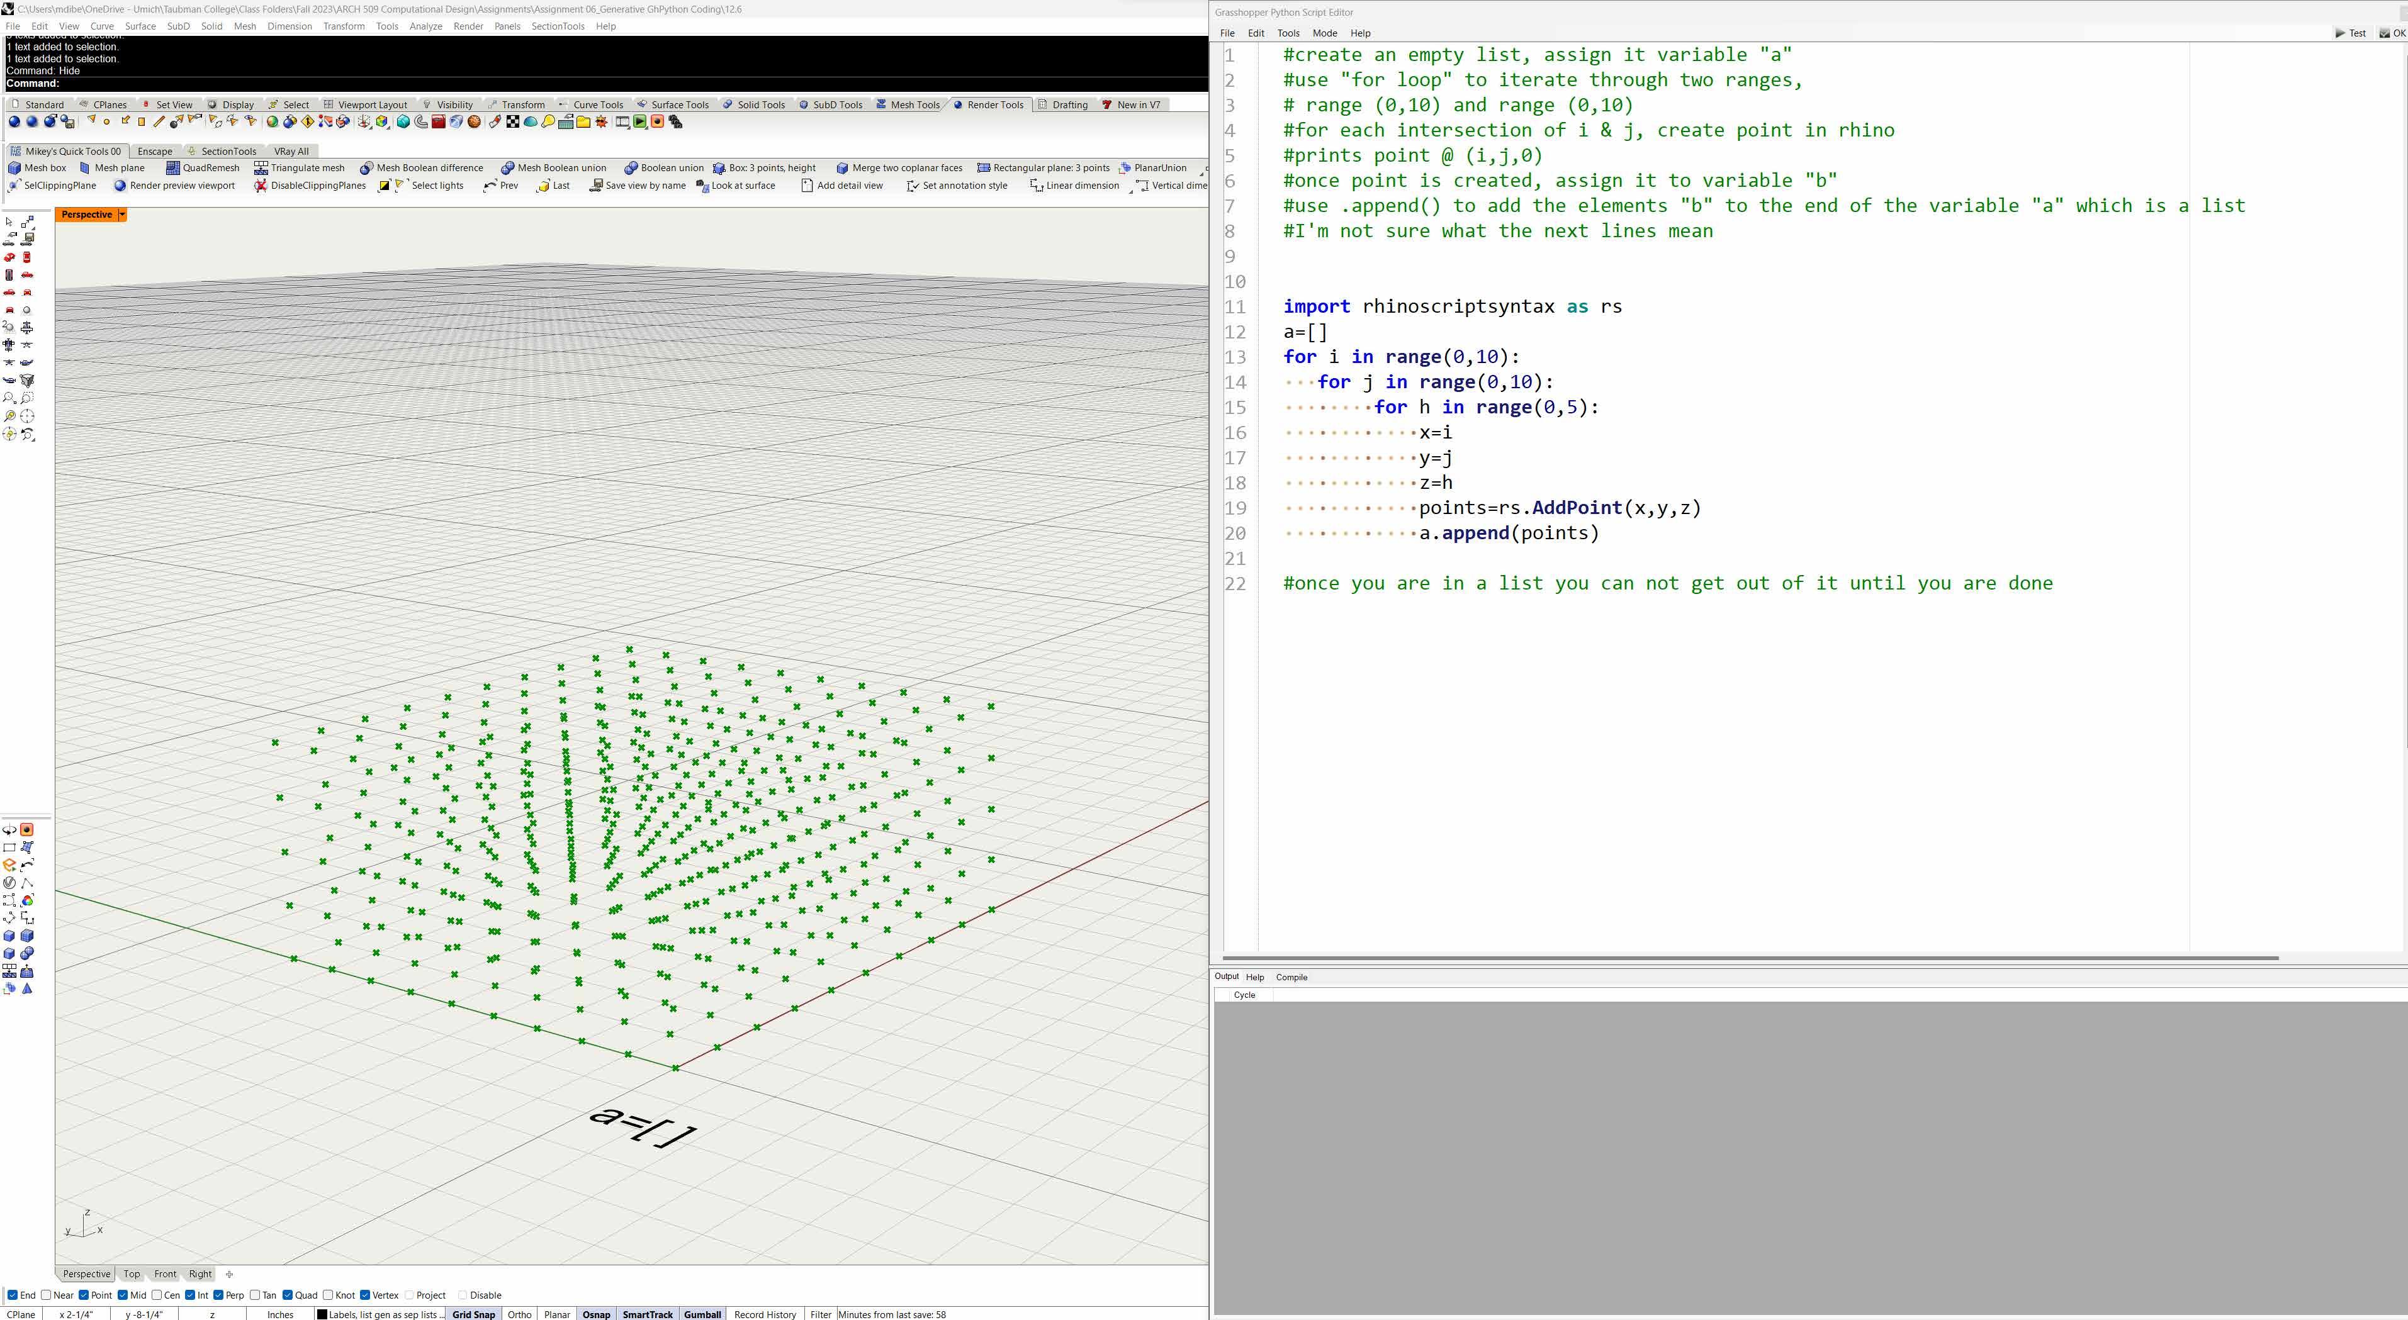Click the QuadRemesh tool icon
Image resolution: width=2408 pixels, height=1320 pixels.
point(173,168)
